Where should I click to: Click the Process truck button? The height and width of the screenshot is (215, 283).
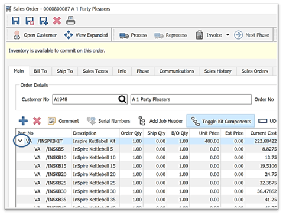(x=133, y=35)
